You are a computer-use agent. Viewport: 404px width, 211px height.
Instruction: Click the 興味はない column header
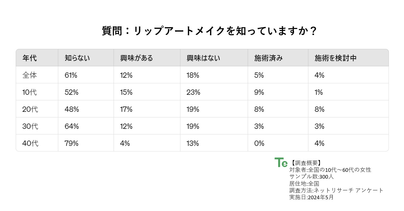[203, 58]
